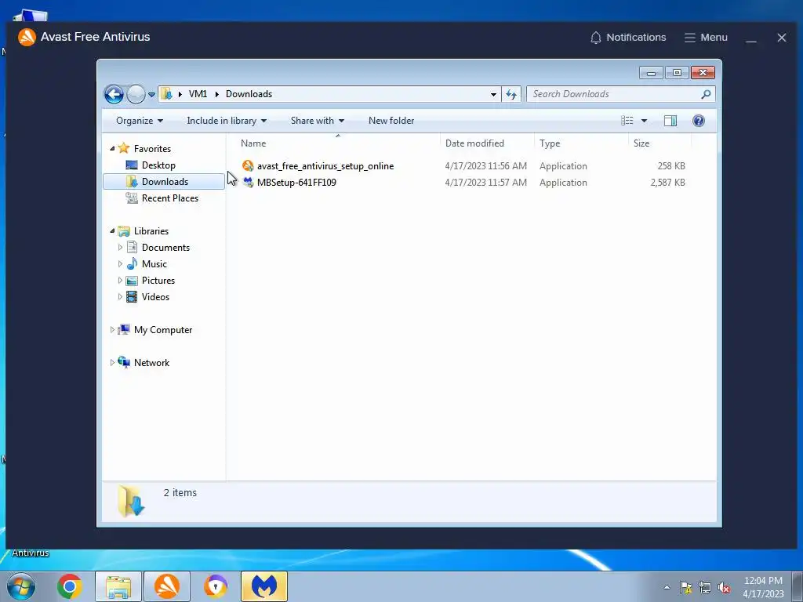Toggle the preview pane
Screen dimensions: 803x602
pos(670,121)
